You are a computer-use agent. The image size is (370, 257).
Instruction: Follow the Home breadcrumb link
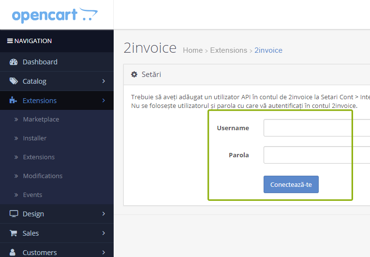tap(193, 50)
